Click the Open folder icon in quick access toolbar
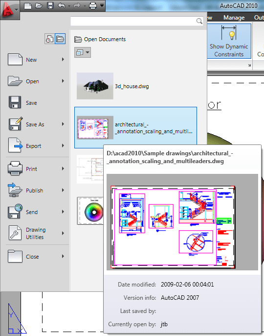The height and width of the screenshot is (336, 264). pyautogui.click(x=39, y=6)
